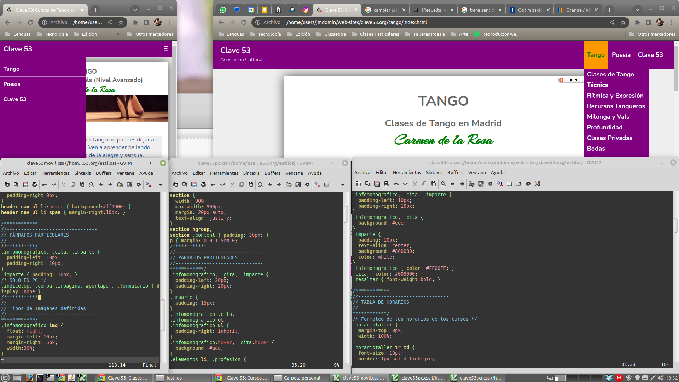Click Jump to Tag icon in GVIM2
This screenshot has width=679, height=382.
[x=519, y=184]
